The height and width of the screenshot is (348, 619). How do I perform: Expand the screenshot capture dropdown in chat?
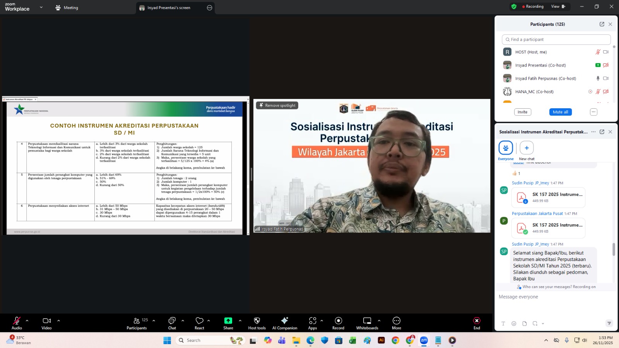pyautogui.click(x=543, y=324)
